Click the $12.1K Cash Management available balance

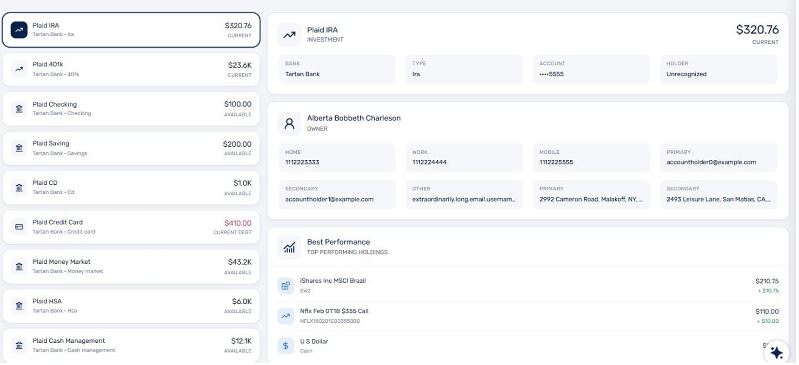[x=241, y=341]
